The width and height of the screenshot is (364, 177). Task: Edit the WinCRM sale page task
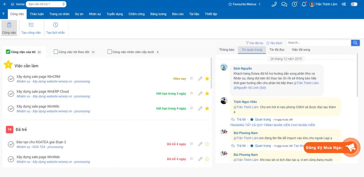coord(200,79)
